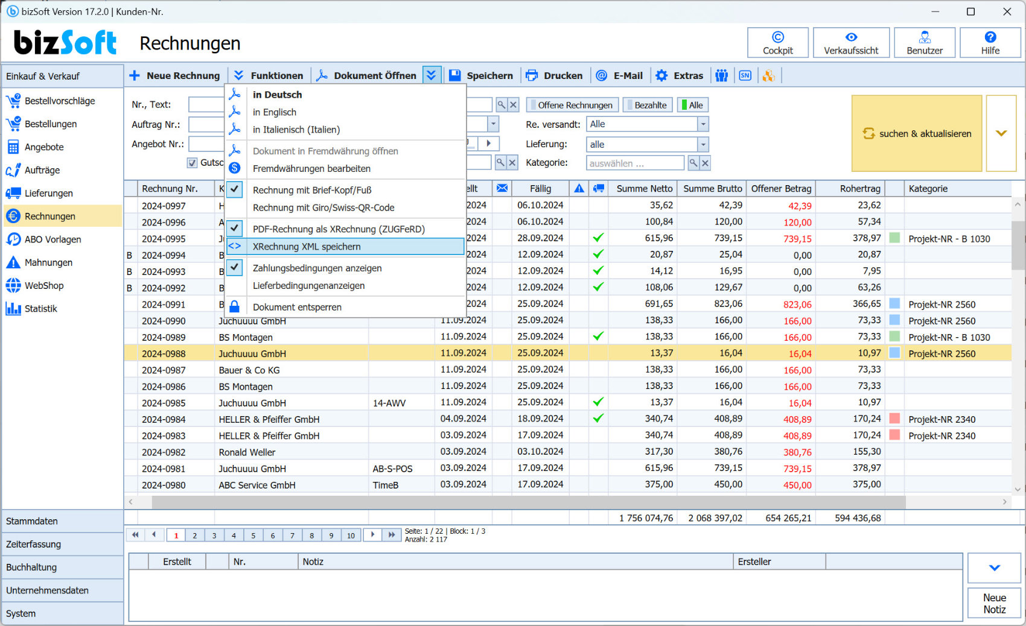Open the Re. versandt dropdown
The width and height of the screenshot is (1026, 626).
click(703, 124)
